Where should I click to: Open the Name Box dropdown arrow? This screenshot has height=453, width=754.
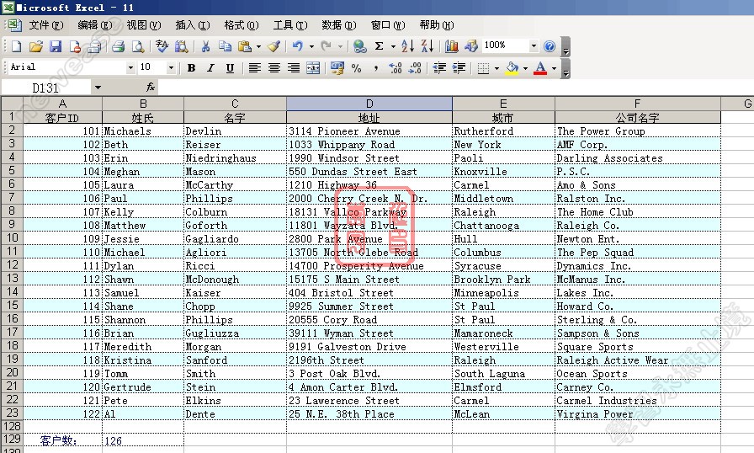point(98,88)
